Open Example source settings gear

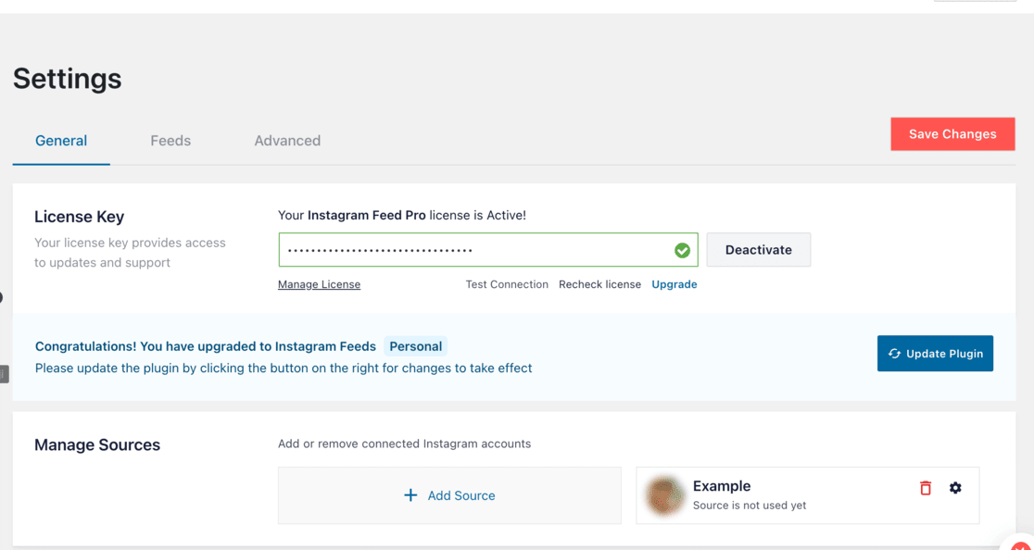955,488
